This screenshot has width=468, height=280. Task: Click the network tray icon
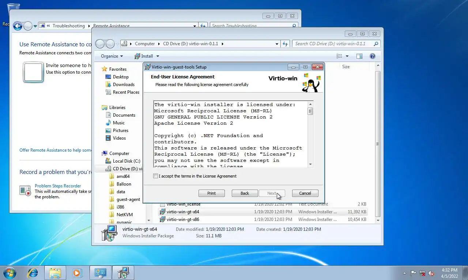(x=423, y=273)
